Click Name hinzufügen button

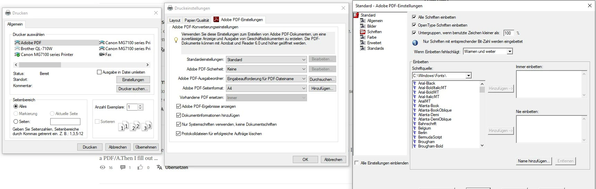[534, 161]
